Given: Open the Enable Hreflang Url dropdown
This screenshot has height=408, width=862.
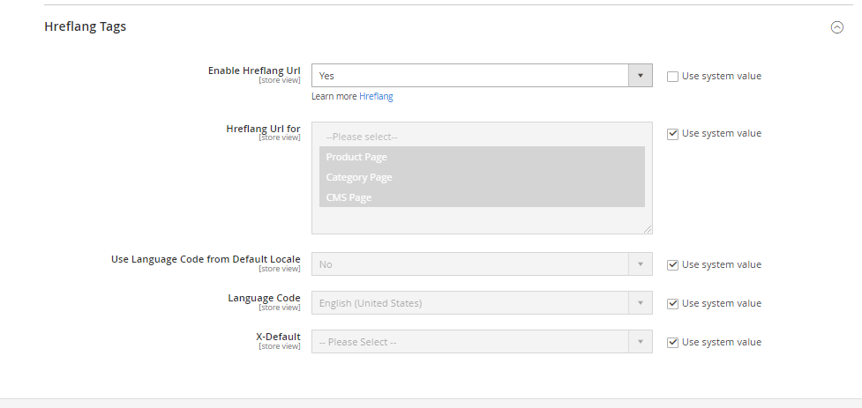Looking at the screenshot, I should pos(482,76).
